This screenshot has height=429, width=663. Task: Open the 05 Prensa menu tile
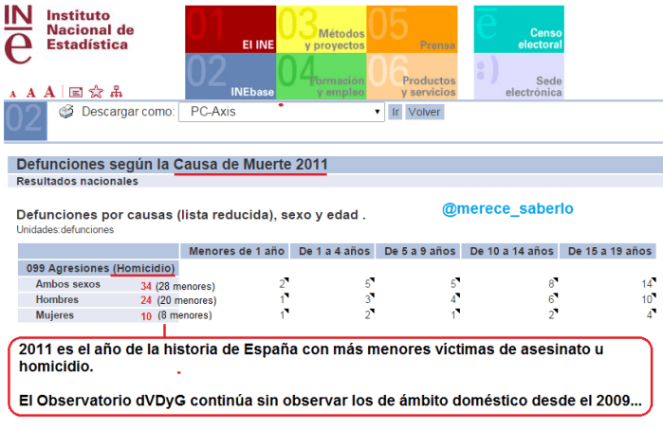[412, 29]
